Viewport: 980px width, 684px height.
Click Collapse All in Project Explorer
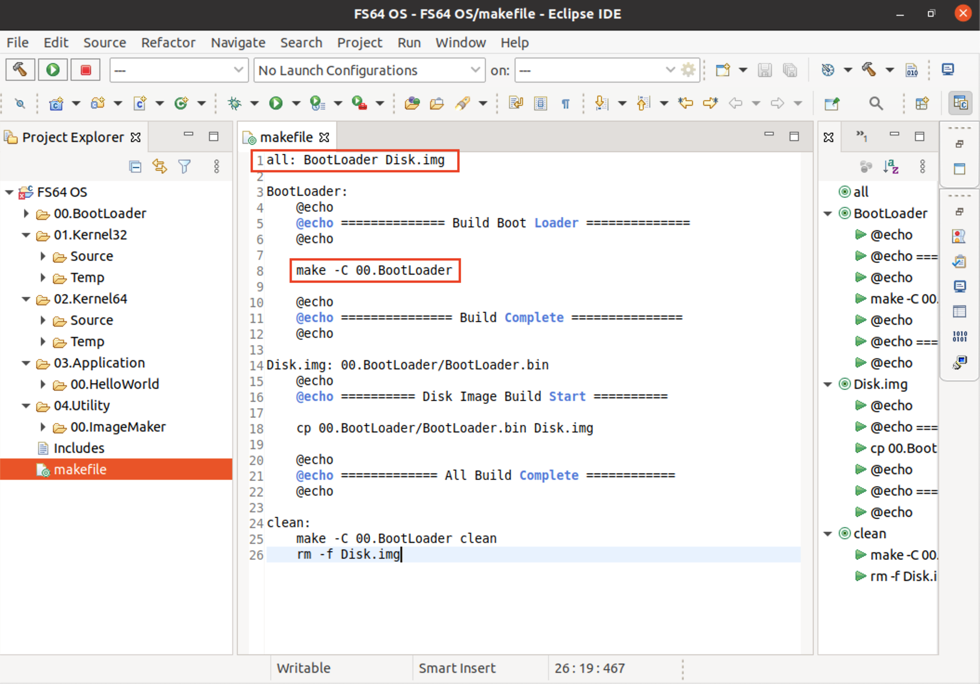click(135, 167)
